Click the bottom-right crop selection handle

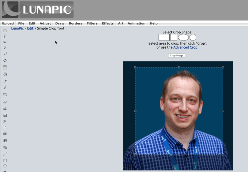(223, 154)
